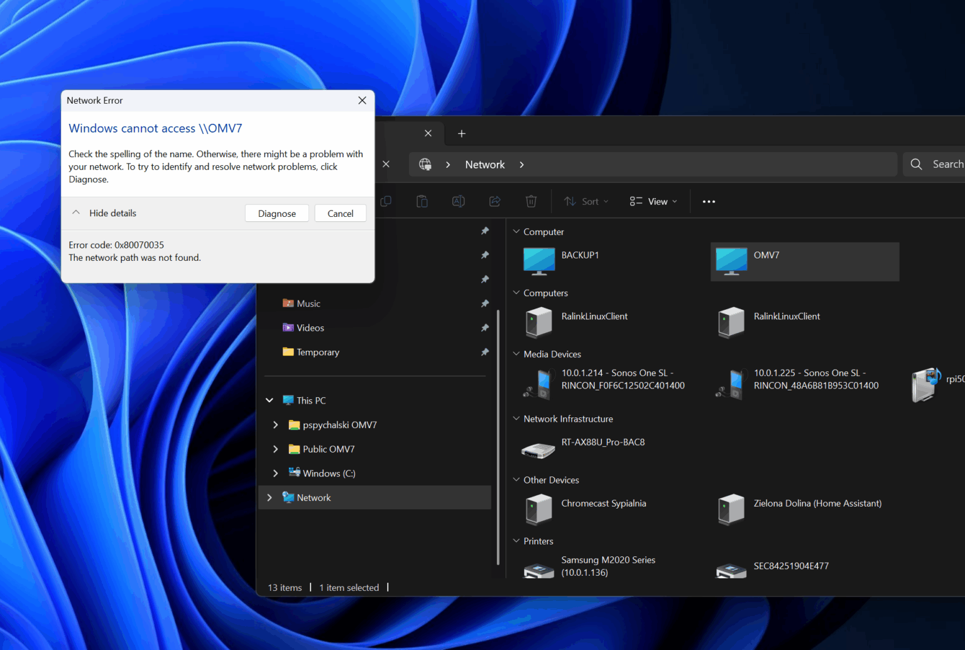Unpin the Music folder from Quick access
The width and height of the screenshot is (965, 650).
pos(484,303)
